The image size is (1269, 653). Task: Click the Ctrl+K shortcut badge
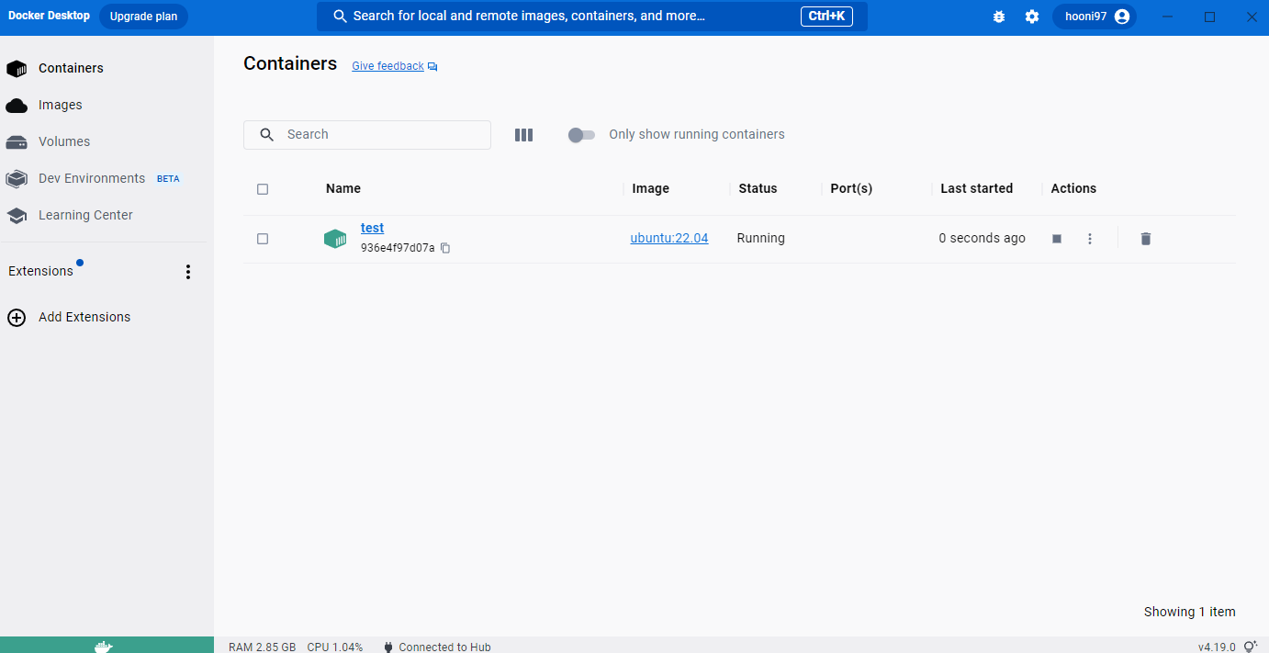826,17
